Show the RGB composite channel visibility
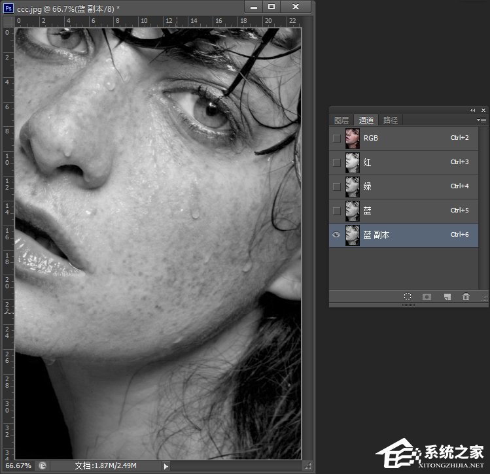Screen dimensions: 490x474 point(336,139)
